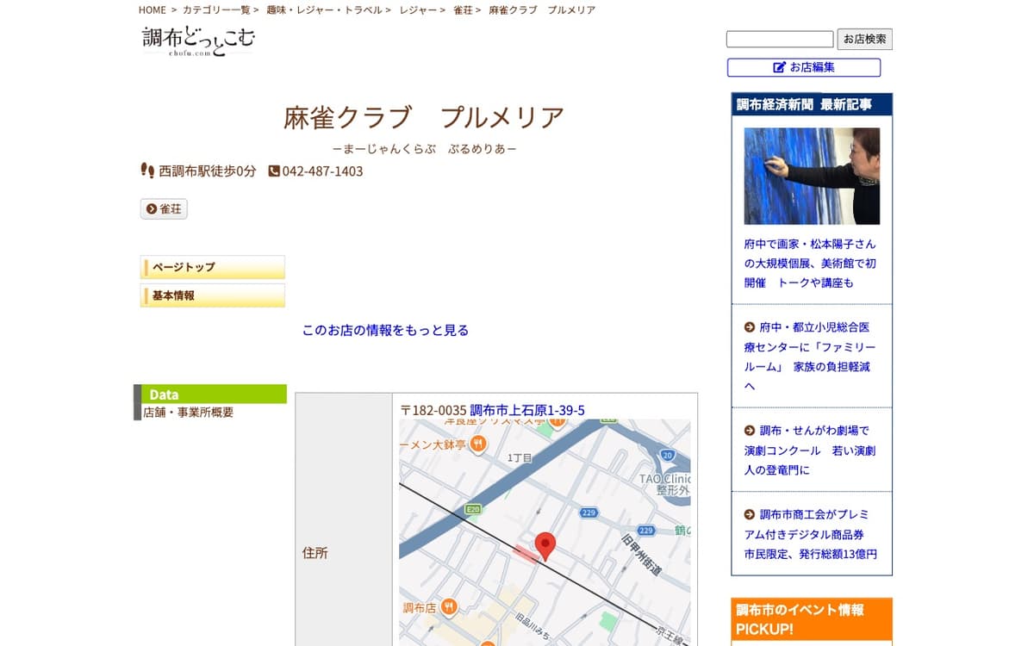Click the お店編集 button

point(804,67)
